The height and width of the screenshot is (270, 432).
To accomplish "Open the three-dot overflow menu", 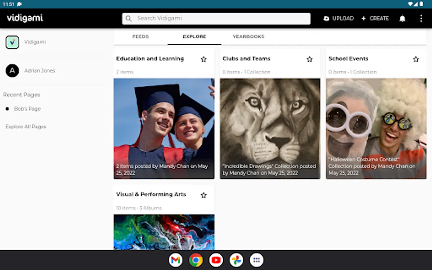I will [x=421, y=19].
